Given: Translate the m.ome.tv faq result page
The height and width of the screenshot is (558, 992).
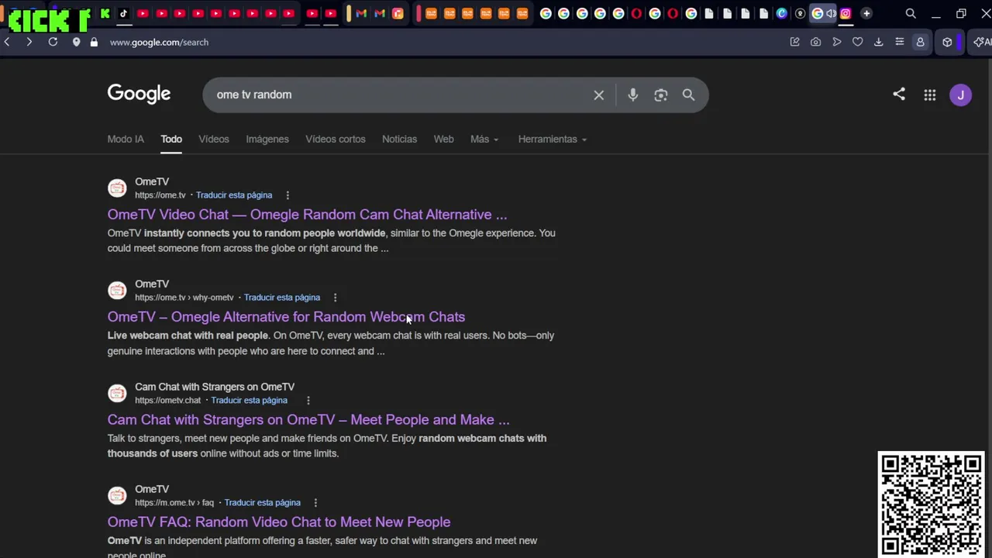Looking at the screenshot, I should [262, 503].
